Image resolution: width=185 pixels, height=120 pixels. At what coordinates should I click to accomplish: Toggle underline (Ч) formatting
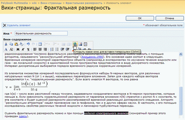[28, 49]
